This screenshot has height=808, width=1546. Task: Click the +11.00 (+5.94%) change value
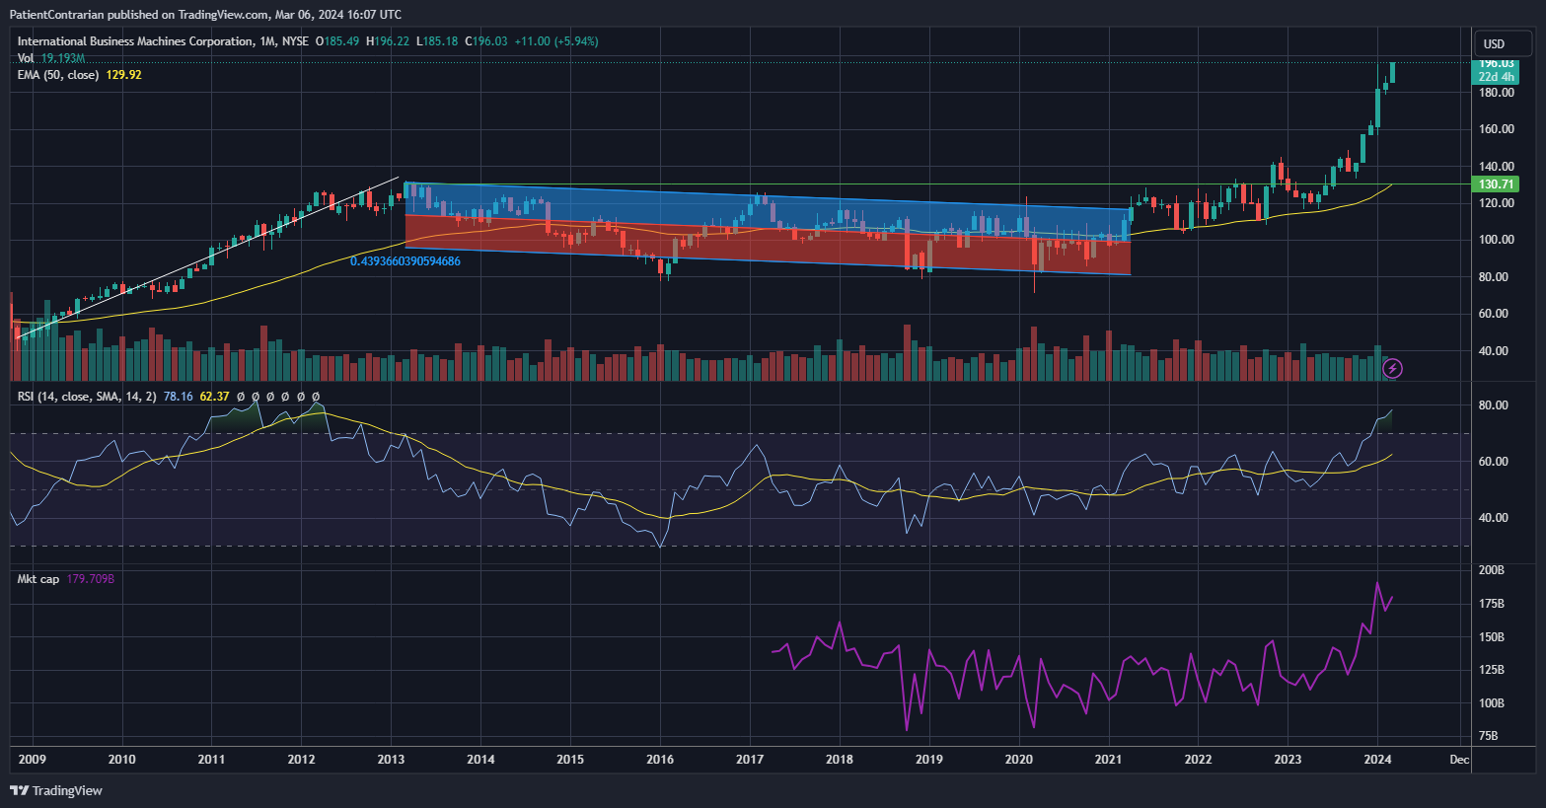pyautogui.click(x=556, y=41)
